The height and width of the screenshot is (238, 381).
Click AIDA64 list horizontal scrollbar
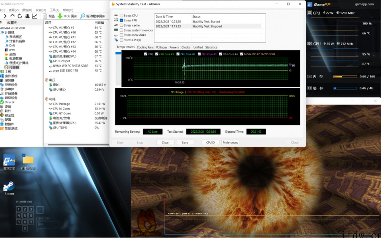pyautogui.click(x=78, y=145)
